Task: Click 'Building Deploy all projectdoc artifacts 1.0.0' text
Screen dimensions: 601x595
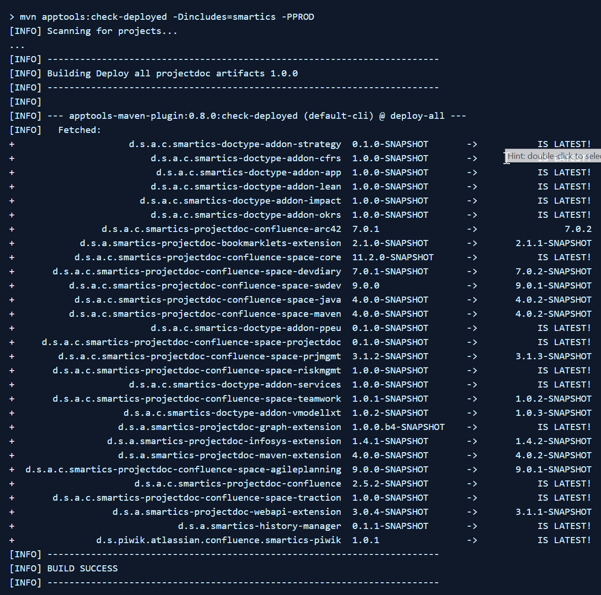Action: click(x=172, y=74)
